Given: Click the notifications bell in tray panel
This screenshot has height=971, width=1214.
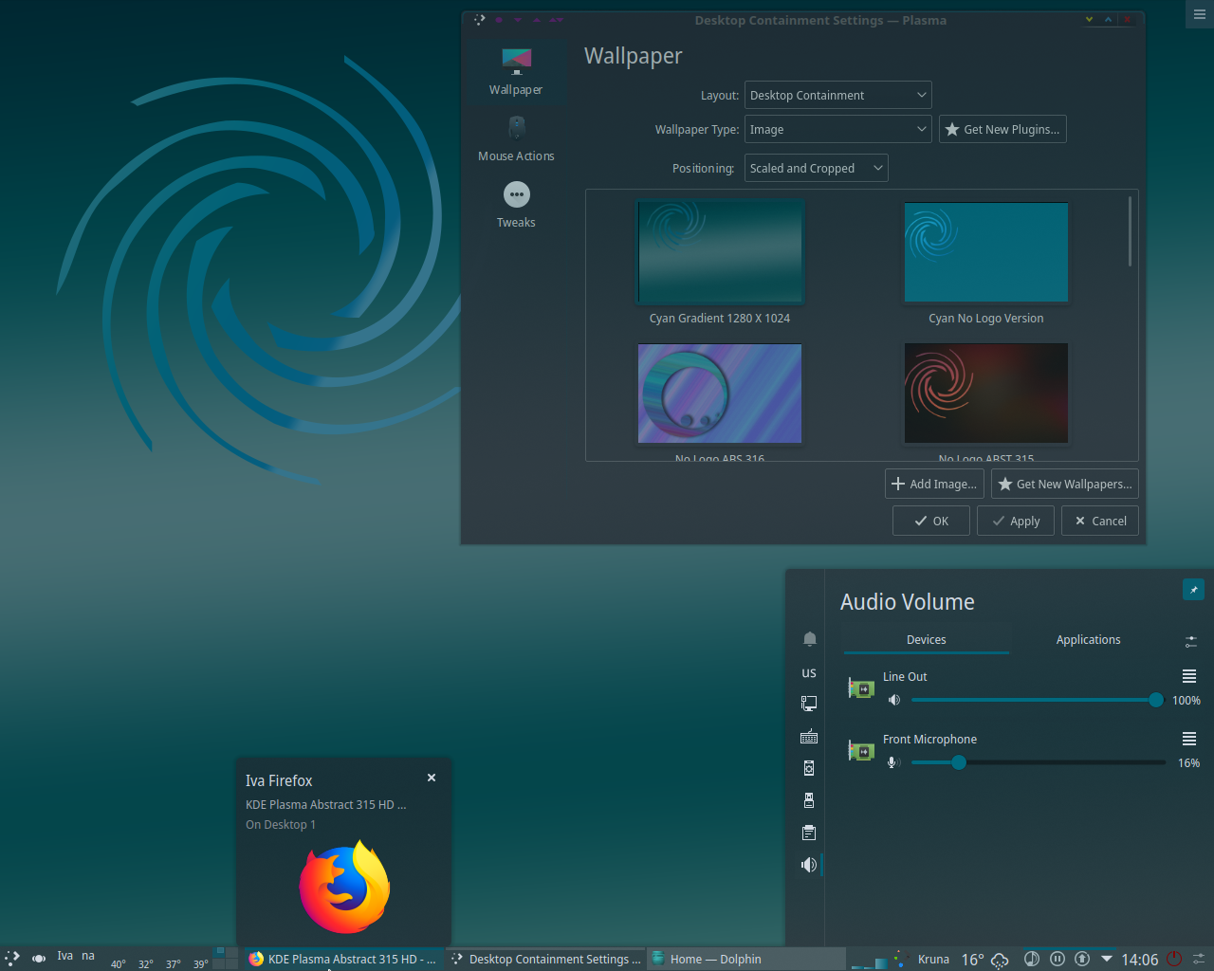Looking at the screenshot, I should coord(809,639).
